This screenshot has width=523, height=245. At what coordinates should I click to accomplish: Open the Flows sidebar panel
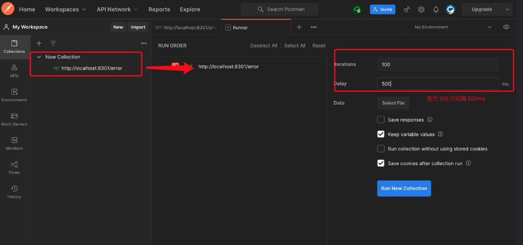click(14, 168)
